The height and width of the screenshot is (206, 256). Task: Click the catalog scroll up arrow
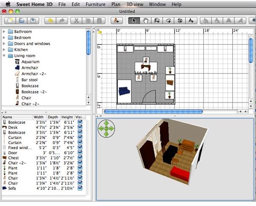click(88, 97)
